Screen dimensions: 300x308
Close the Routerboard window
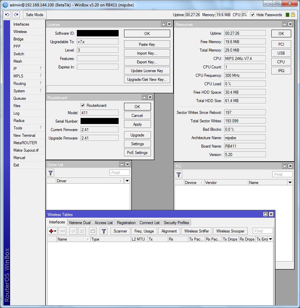point(150,97)
